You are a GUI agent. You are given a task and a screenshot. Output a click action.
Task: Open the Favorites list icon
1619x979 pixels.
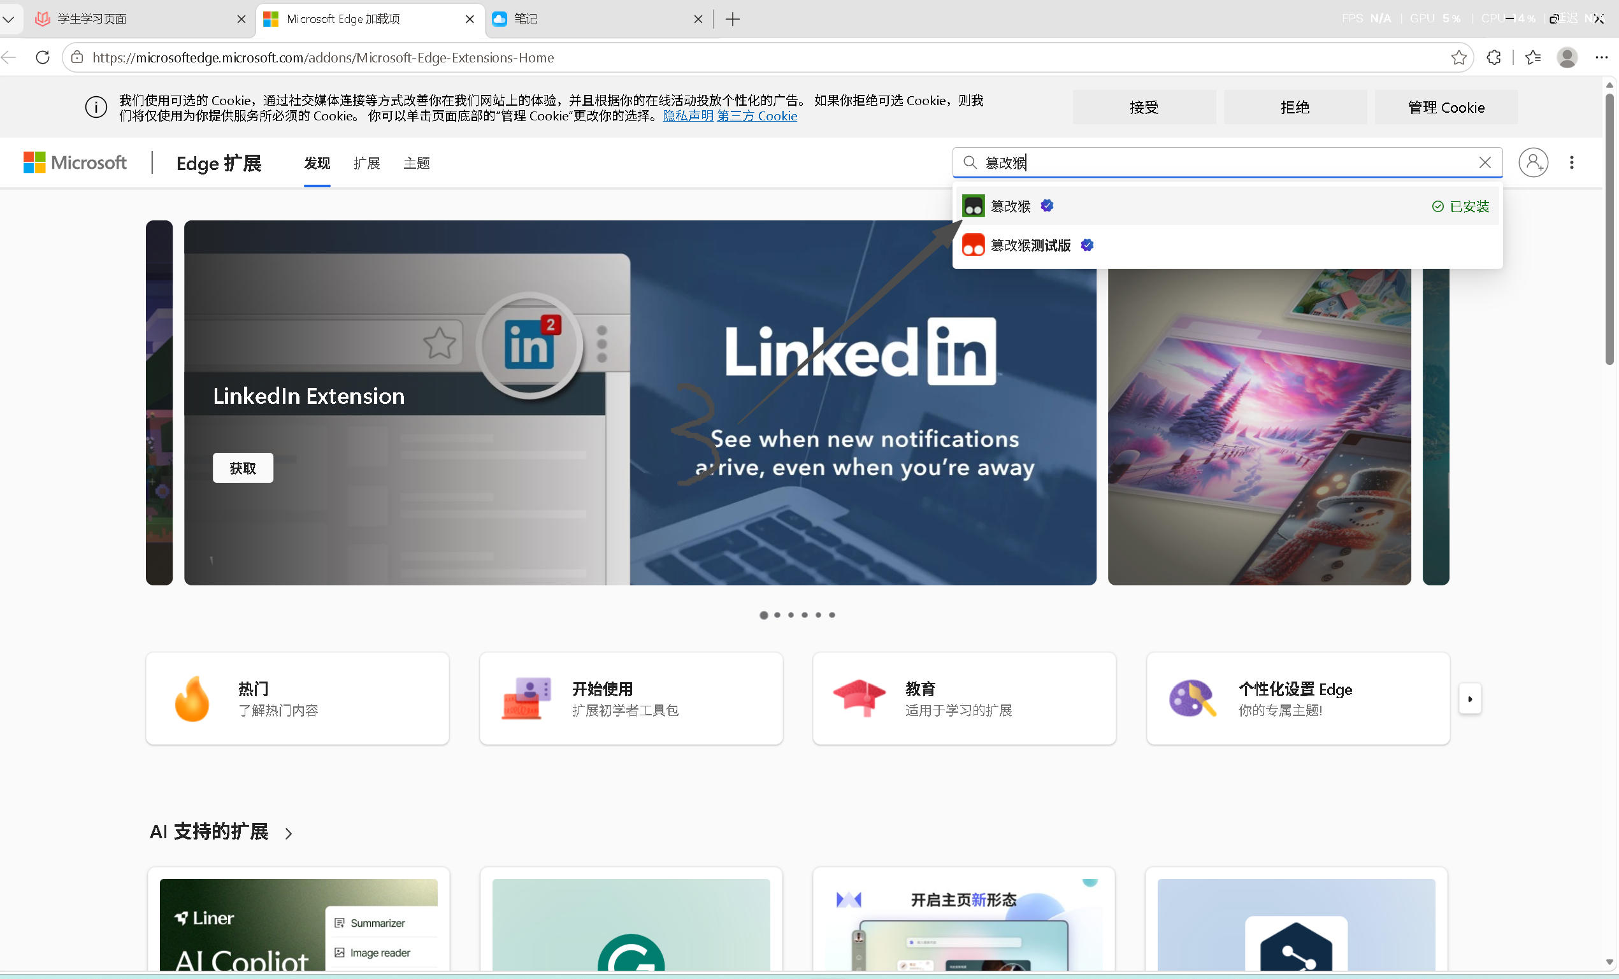point(1533,57)
